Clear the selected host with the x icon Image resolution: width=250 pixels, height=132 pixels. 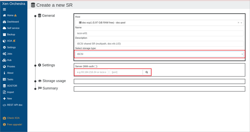click(x=239, y=23)
